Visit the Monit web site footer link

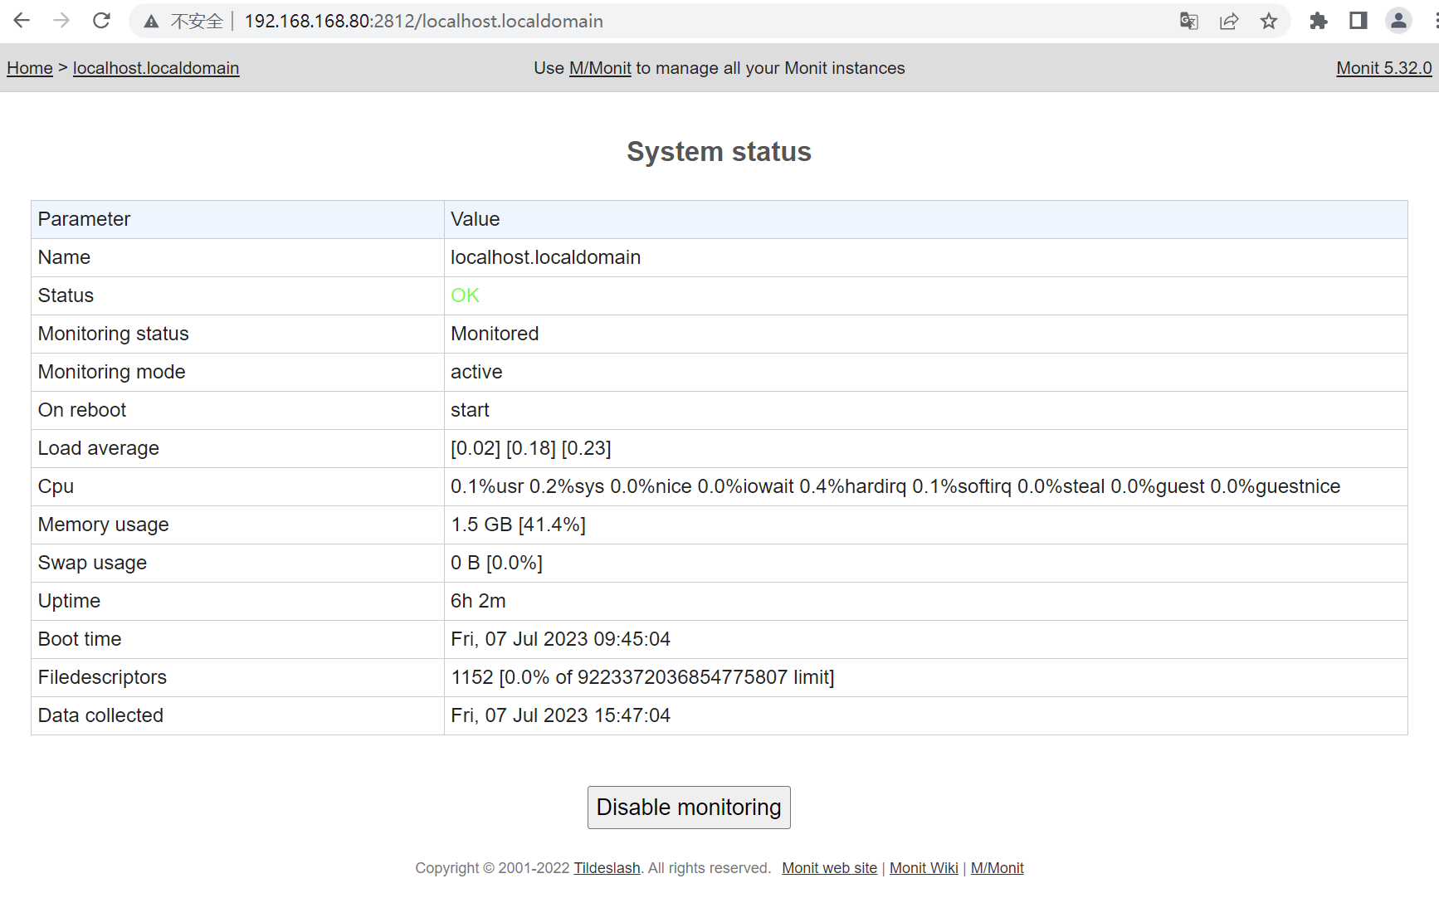(829, 868)
